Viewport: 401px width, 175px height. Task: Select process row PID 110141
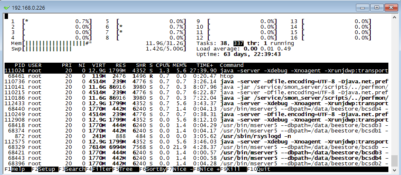click(x=197, y=87)
